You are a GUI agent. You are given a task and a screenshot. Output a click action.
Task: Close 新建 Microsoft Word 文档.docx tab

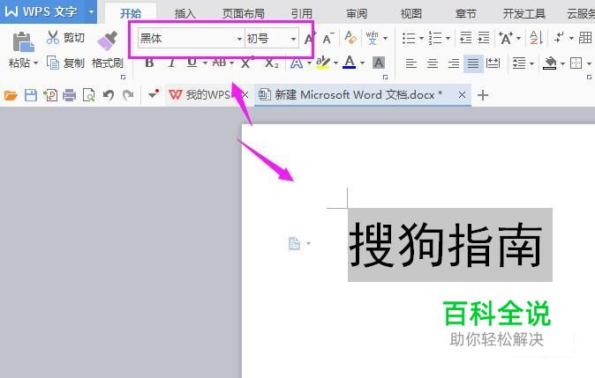(x=462, y=94)
